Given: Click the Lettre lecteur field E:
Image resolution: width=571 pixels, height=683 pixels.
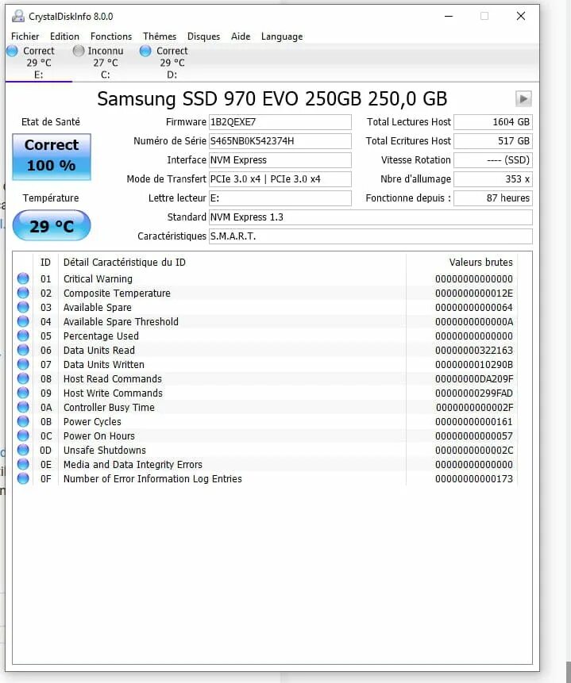Looking at the screenshot, I should click(280, 198).
